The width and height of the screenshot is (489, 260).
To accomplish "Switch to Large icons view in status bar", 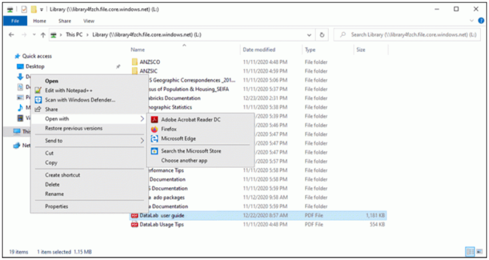I will coord(479,252).
